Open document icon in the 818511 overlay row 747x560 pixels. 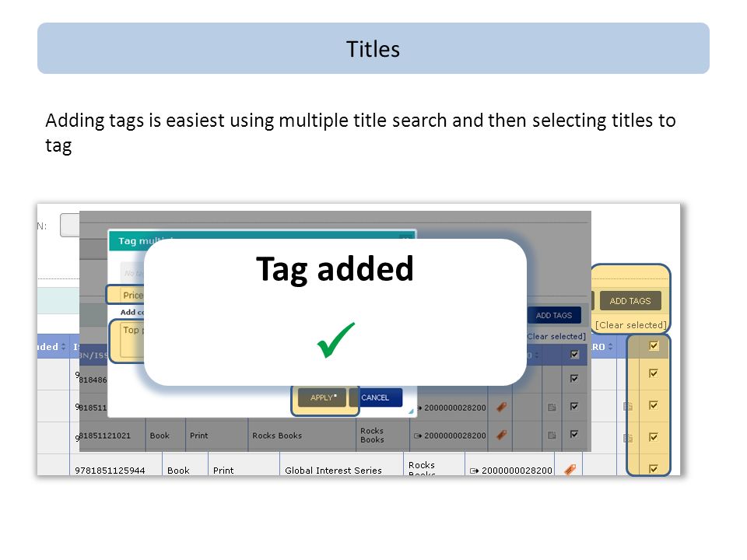point(552,407)
